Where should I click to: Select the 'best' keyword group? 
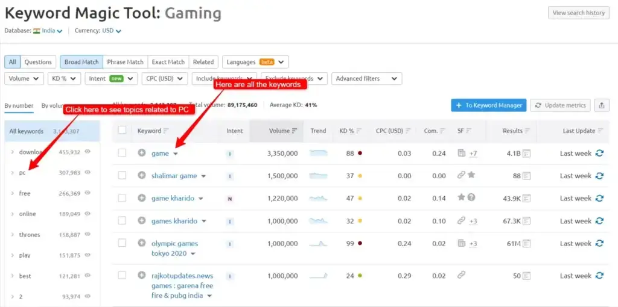pos(25,276)
